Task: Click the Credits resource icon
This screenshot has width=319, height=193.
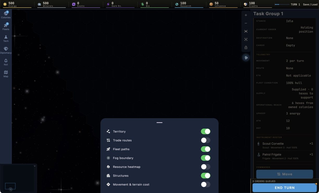Action: [246, 4]
